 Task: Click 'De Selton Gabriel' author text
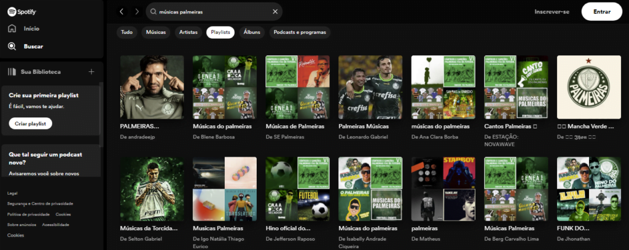tap(141, 239)
